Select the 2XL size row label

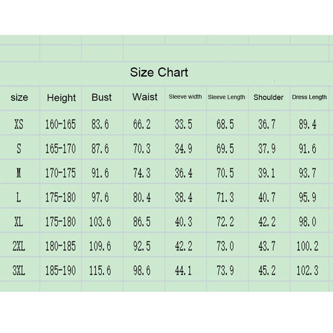tap(19, 246)
